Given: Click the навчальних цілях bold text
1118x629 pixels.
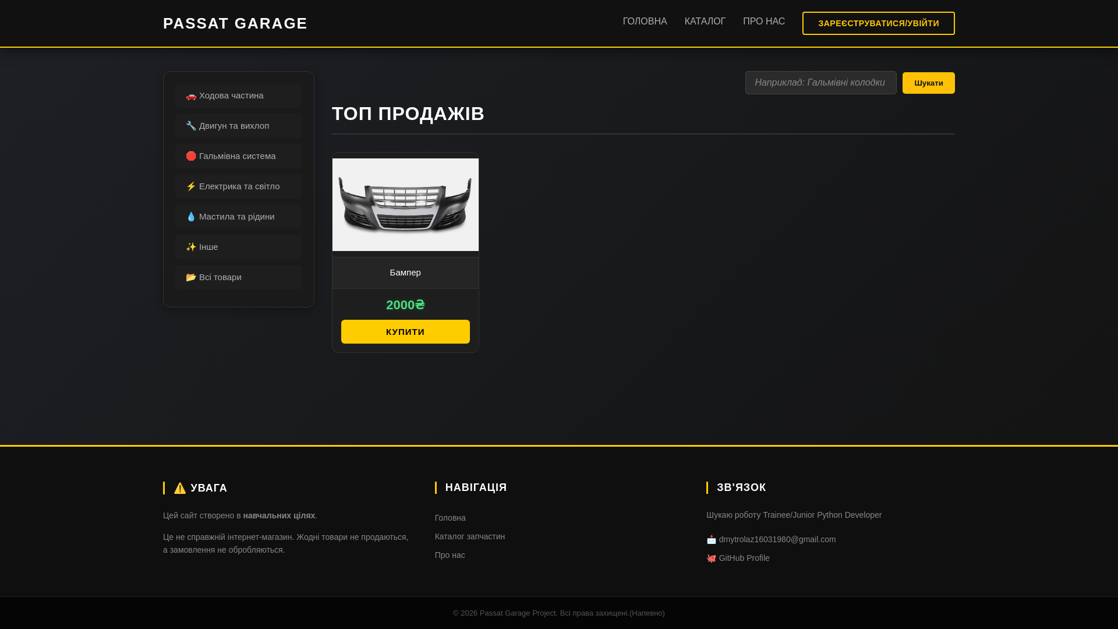Looking at the screenshot, I should [x=279, y=515].
